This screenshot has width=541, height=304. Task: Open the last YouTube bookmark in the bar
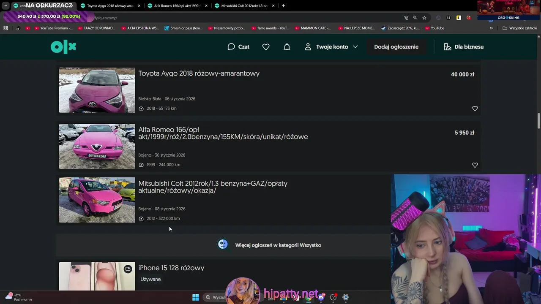pos(434,28)
